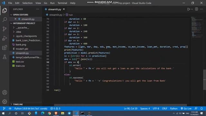Open the Run and Debug view
The image size is (206, 116).
click(x=5, y=38)
